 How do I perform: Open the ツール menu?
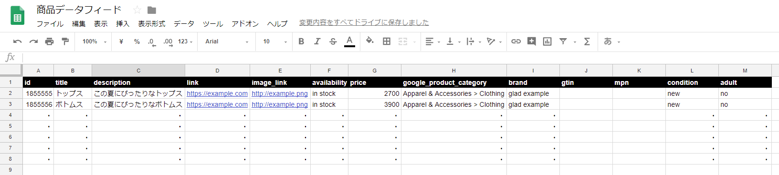[x=213, y=23]
